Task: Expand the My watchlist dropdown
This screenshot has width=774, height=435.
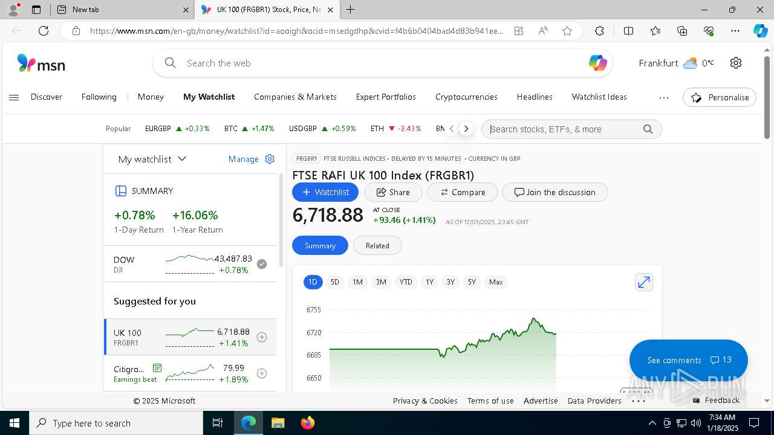Action: pyautogui.click(x=152, y=159)
